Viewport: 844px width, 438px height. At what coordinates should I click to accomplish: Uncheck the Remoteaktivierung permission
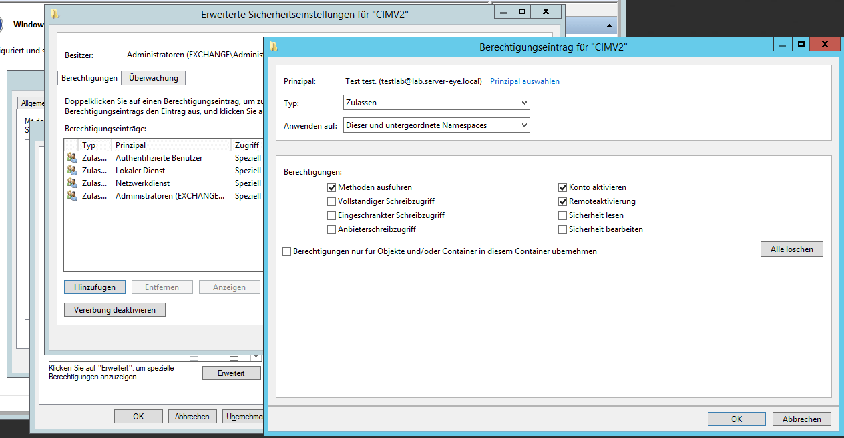click(562, 201)
